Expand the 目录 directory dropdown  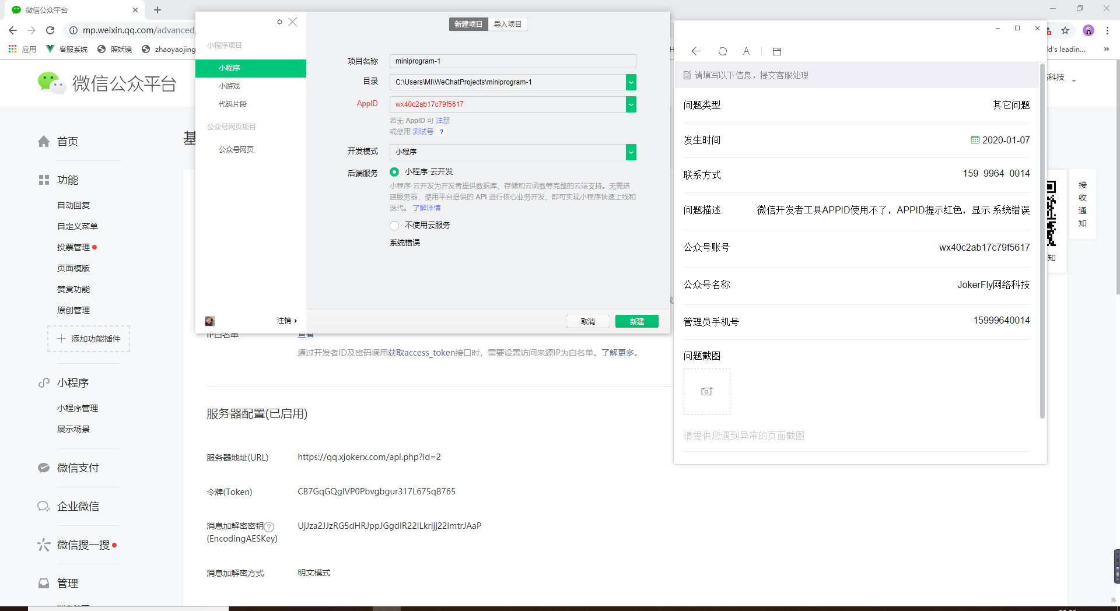(x=631, y=82)
